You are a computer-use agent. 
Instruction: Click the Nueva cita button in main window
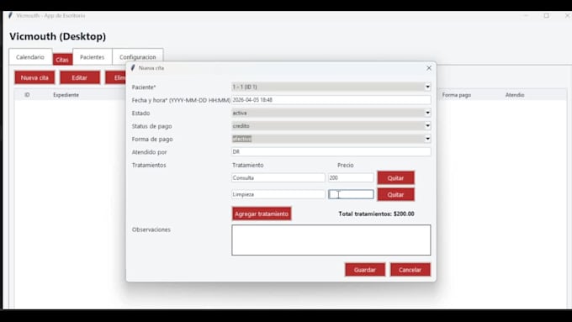pos(34,77)
